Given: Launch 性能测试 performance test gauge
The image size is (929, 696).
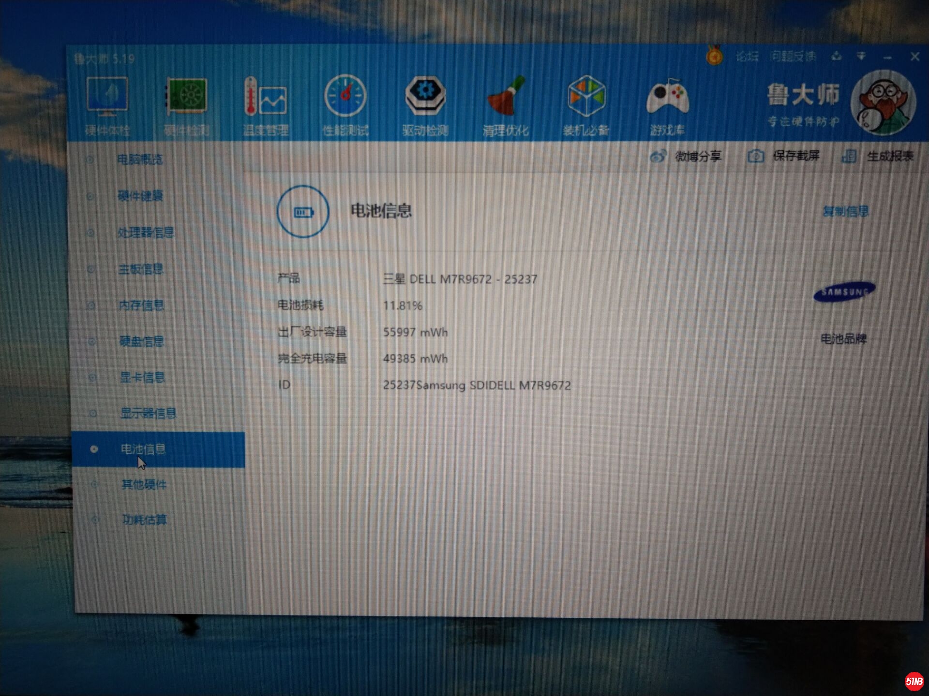Looking at the screenshot, I should tap(345, 97).
